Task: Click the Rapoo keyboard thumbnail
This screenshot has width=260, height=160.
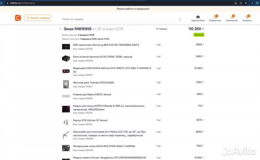Action: pyautogui.click(x=66, y=96)
